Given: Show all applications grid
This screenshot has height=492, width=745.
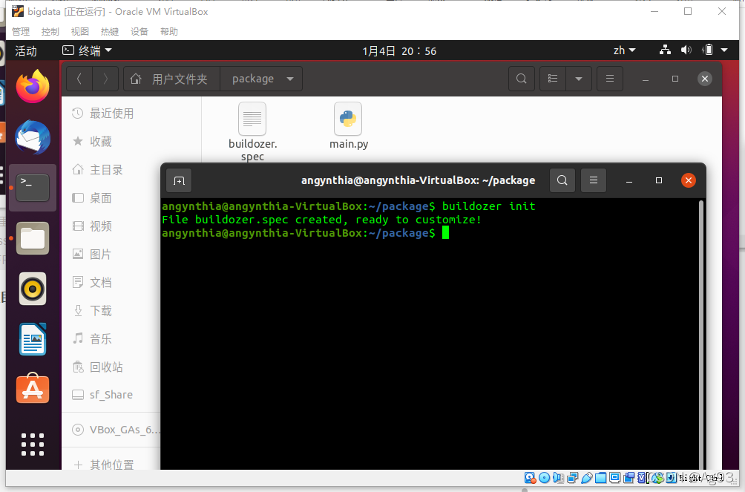Looking at the screenshot, I should coord(33,445).
